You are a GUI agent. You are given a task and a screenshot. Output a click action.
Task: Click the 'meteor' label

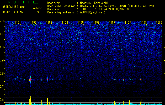click(x=37, y=8)
